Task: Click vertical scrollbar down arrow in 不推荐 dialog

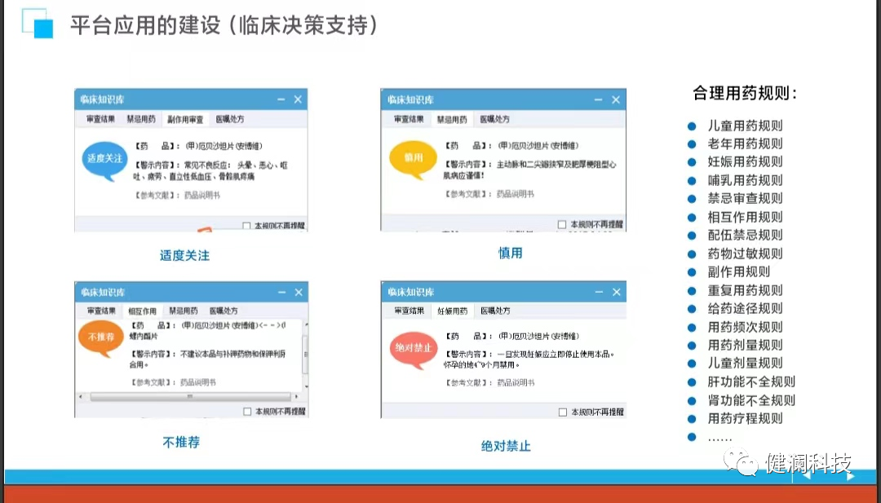Action: tap(306, 386)
